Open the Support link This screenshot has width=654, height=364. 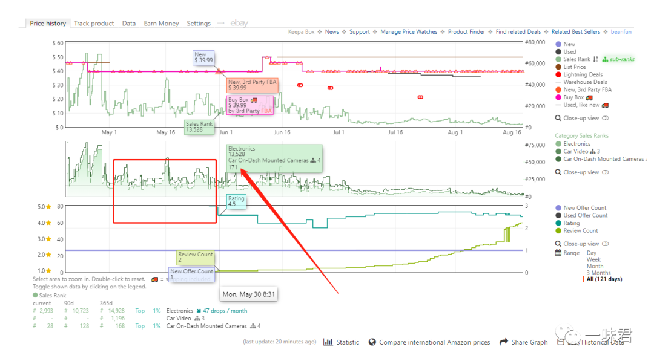pos(360,31)
